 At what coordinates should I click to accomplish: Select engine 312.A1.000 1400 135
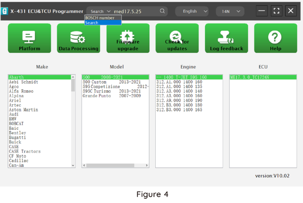click(x=189, y=86)
